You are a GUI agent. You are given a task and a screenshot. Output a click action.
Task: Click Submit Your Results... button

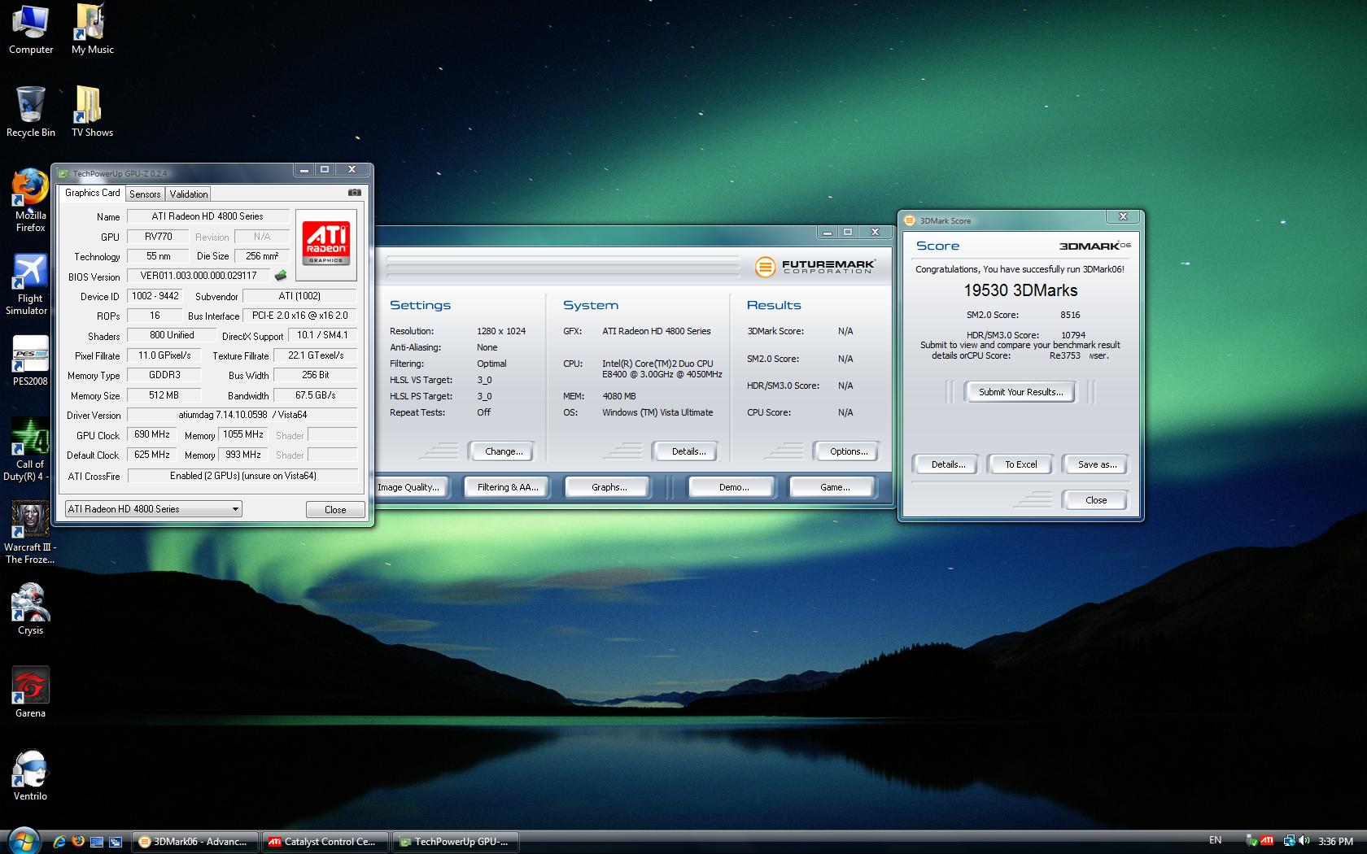1020,392
